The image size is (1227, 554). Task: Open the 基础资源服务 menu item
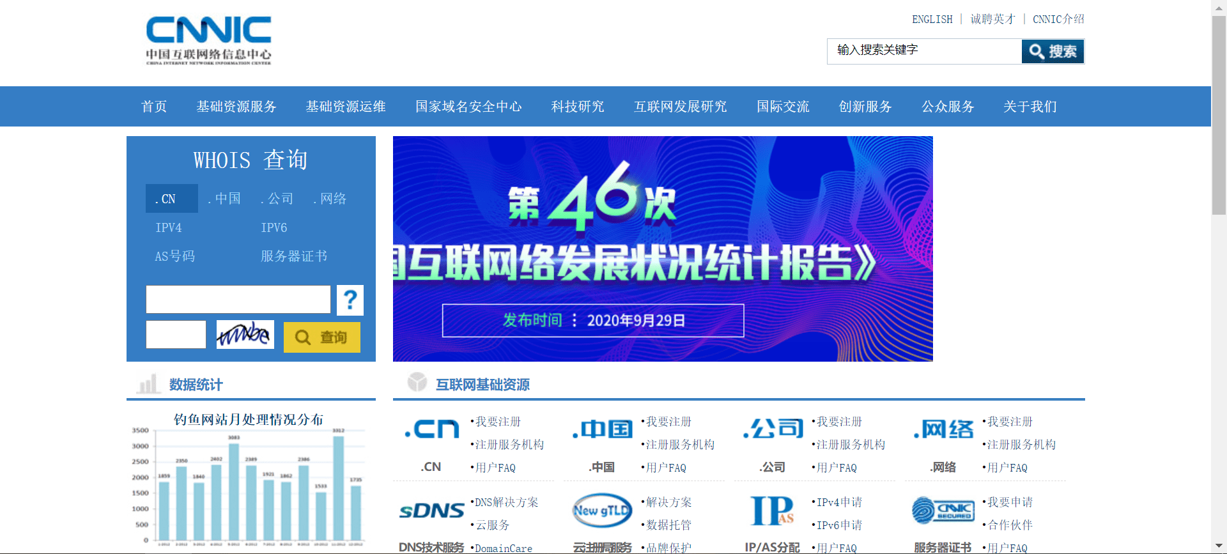236,107
